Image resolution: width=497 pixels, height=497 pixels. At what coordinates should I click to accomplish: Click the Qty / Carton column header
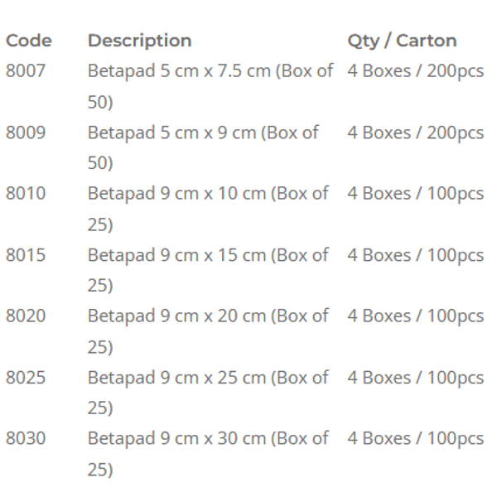point(403,41)
